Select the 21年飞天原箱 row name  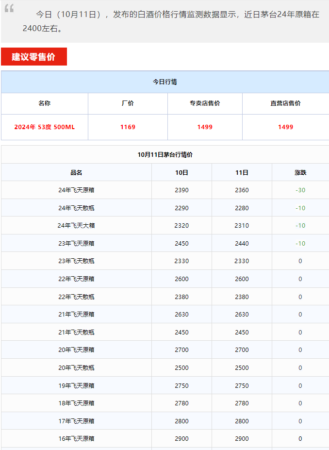pos(76,315)
